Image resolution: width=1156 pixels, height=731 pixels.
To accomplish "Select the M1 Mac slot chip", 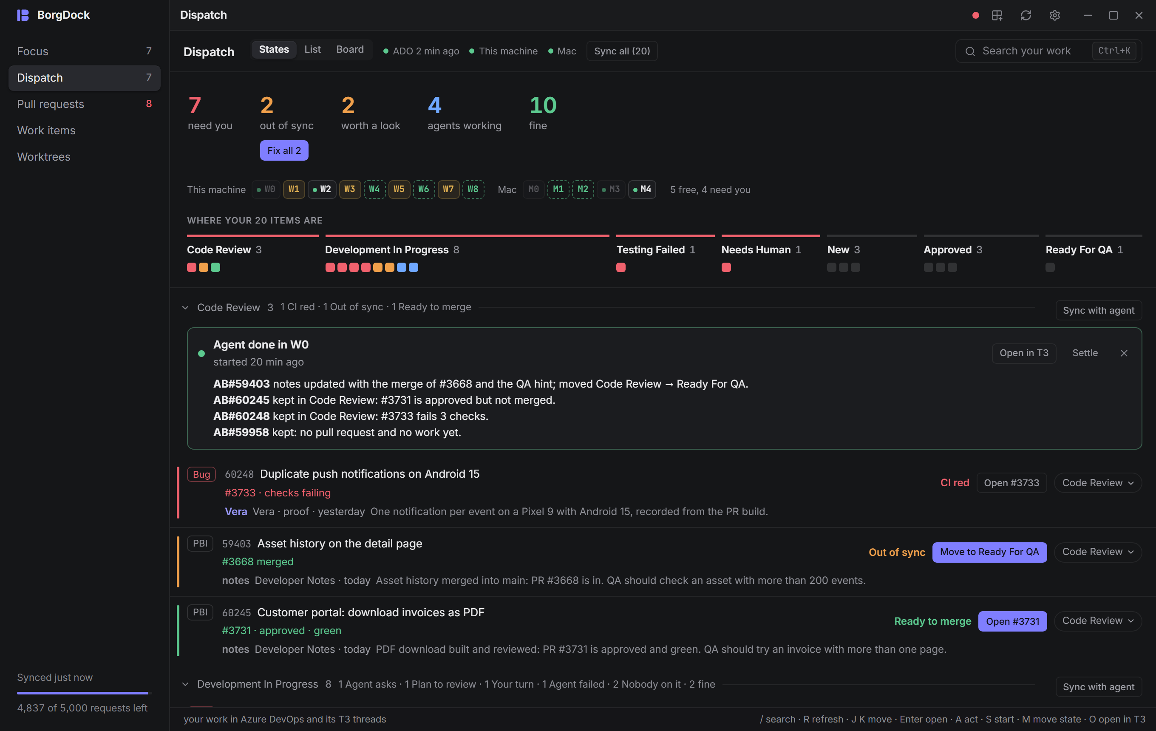I will coord(558,189).
